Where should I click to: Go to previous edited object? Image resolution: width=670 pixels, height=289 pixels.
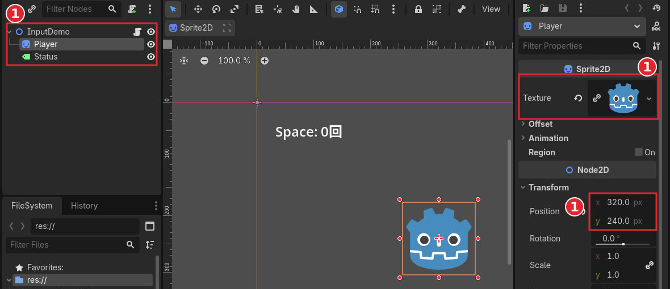point(626,8)
